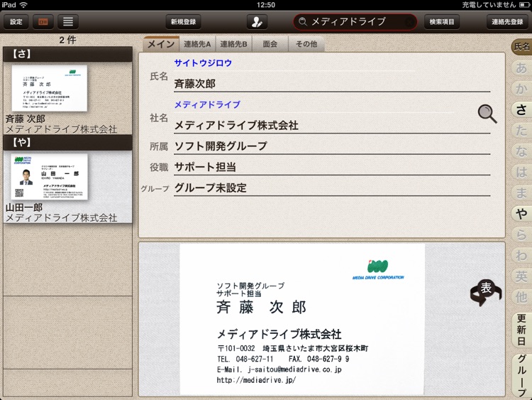This screenshot has width=532, height=400.
Task: Jump to は in the index
Action: (521, 173)
